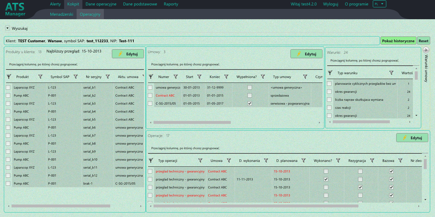Click the sprzedazowa contract type cell

pos(280,95)
